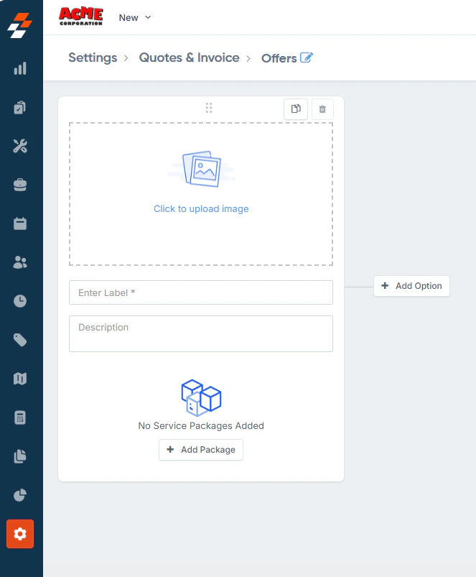Click the Add Package button

coord(201,450)
